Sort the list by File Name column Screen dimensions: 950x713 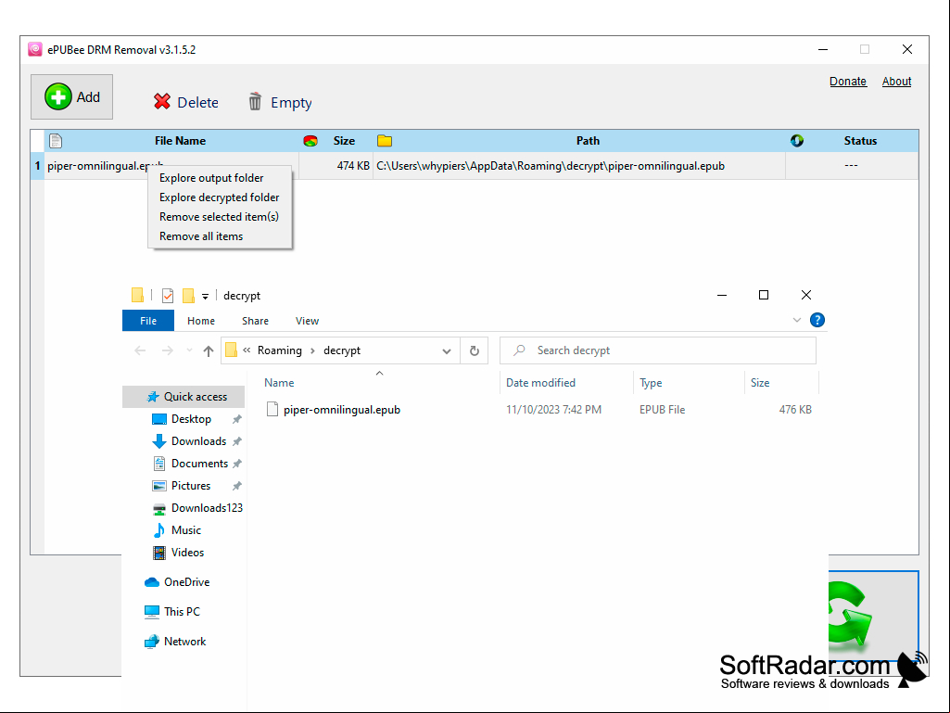(x=180, y=141)
